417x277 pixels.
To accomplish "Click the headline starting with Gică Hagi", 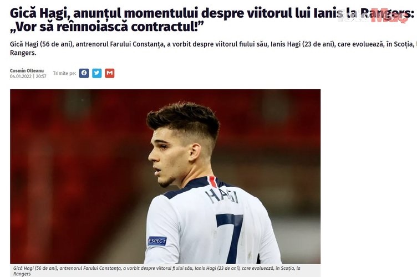I will (x=212, y=19).
